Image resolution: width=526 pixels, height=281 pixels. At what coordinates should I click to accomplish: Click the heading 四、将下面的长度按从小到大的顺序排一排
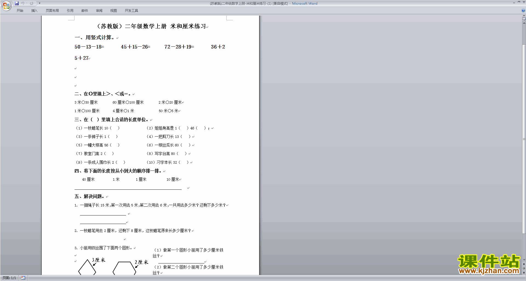(x=118, y=171)
